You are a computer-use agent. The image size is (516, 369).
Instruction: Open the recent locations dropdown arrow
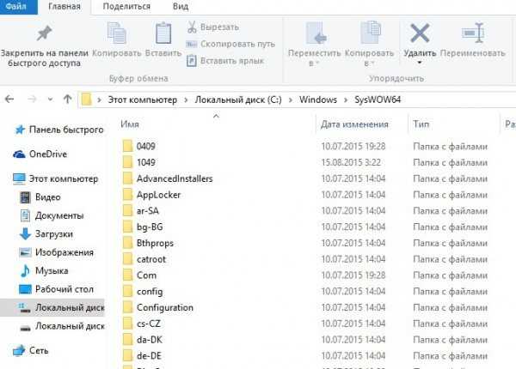pyautogui.click(x=50, y=99)
